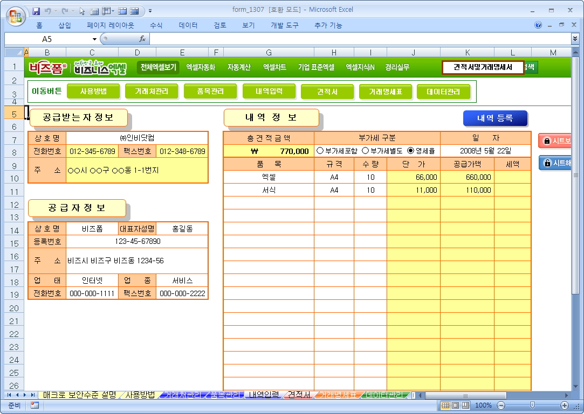The image size is (584, 414).
Task: Switch to the 견적서 sheet tab
Action: click(298, 395)
